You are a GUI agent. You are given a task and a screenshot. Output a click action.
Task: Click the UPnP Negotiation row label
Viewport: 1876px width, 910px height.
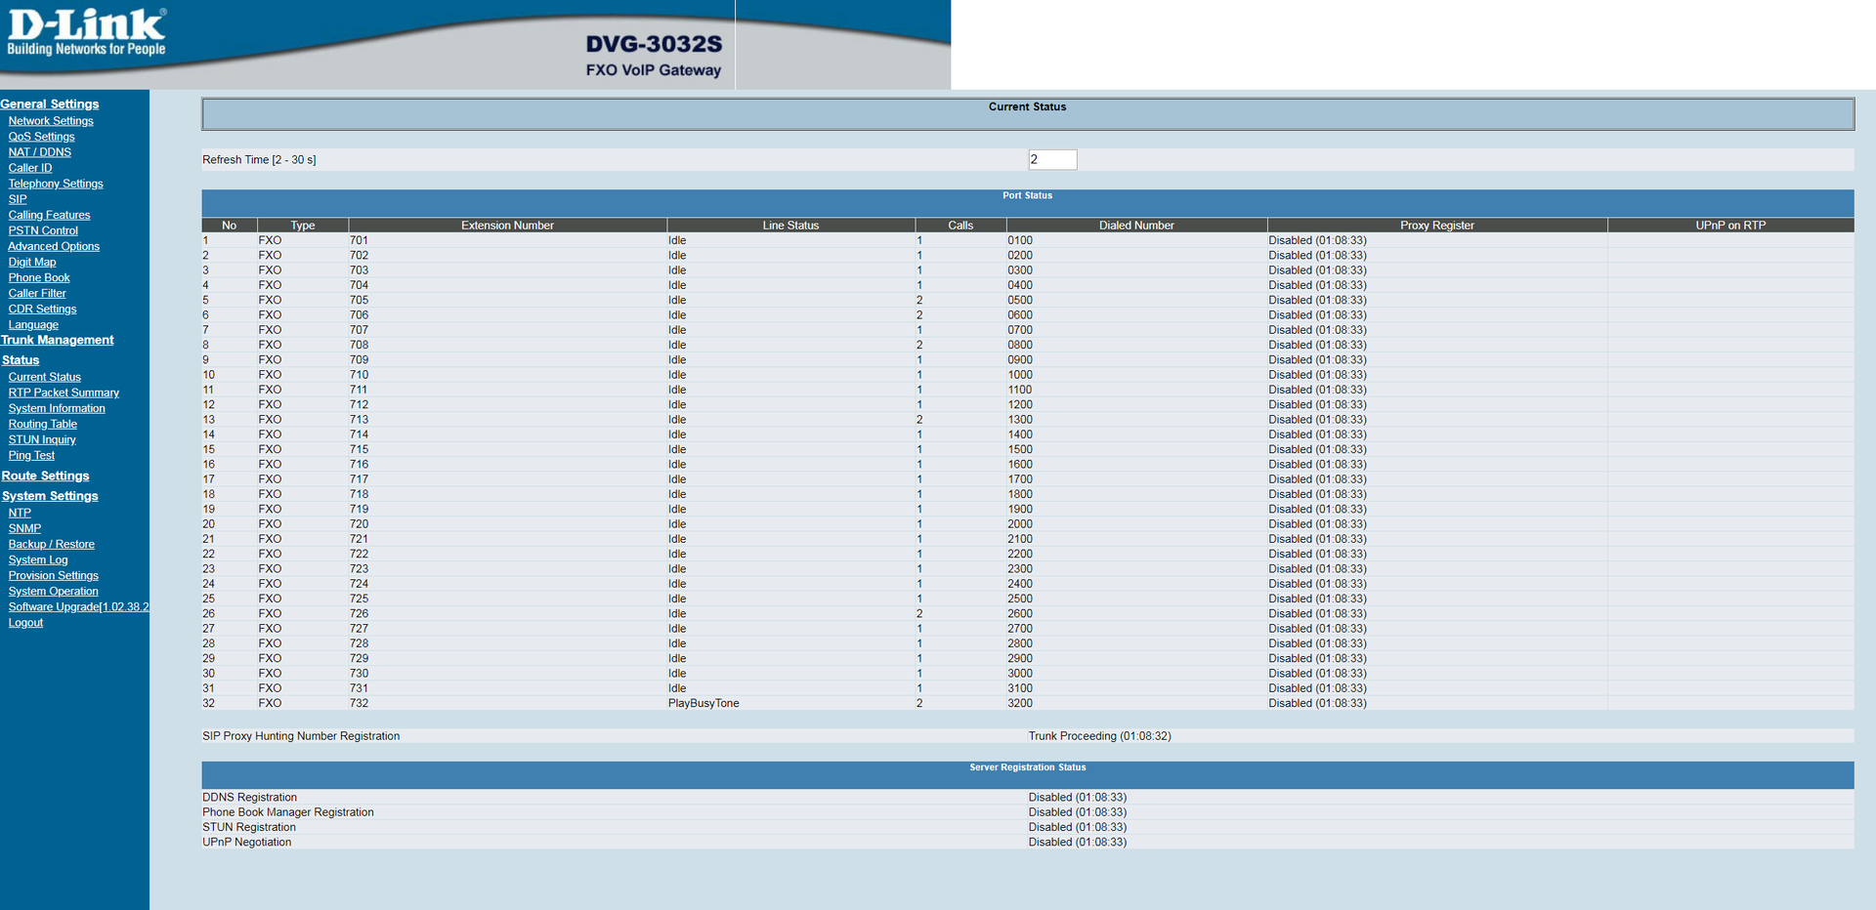coord(246,842)
